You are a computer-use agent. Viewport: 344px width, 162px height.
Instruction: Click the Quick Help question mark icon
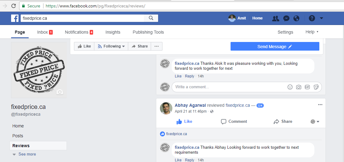point(312,18)
